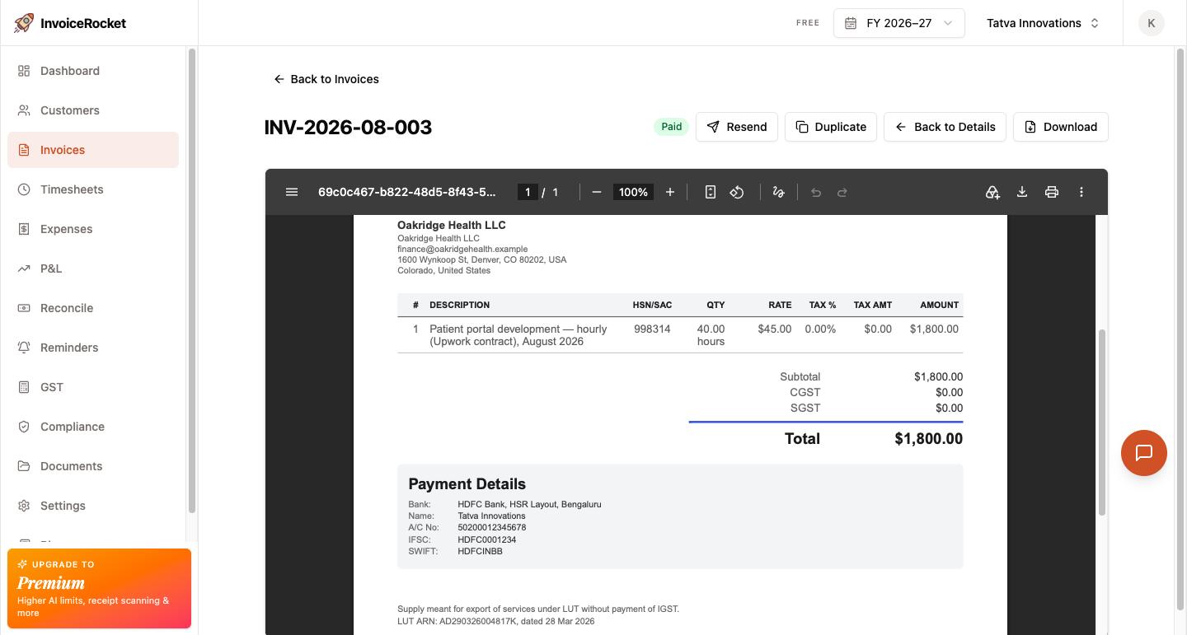Select the Invoices sidebar item
Viewport: 1187px width, 635px height.
[93, 150]
